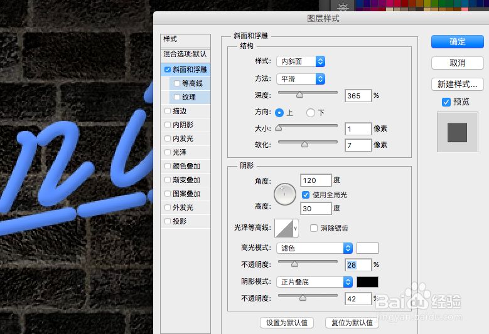Screen dimensions: 489x334
Task: Open 高光模式 dropdown showing 滤色
Action: point(314,248)
